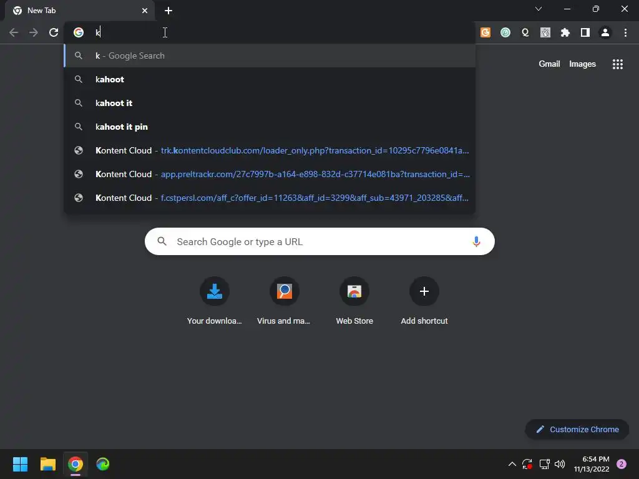Click the sync status tray icon
The image size is (639, 479).
click(x=527, y=464)
